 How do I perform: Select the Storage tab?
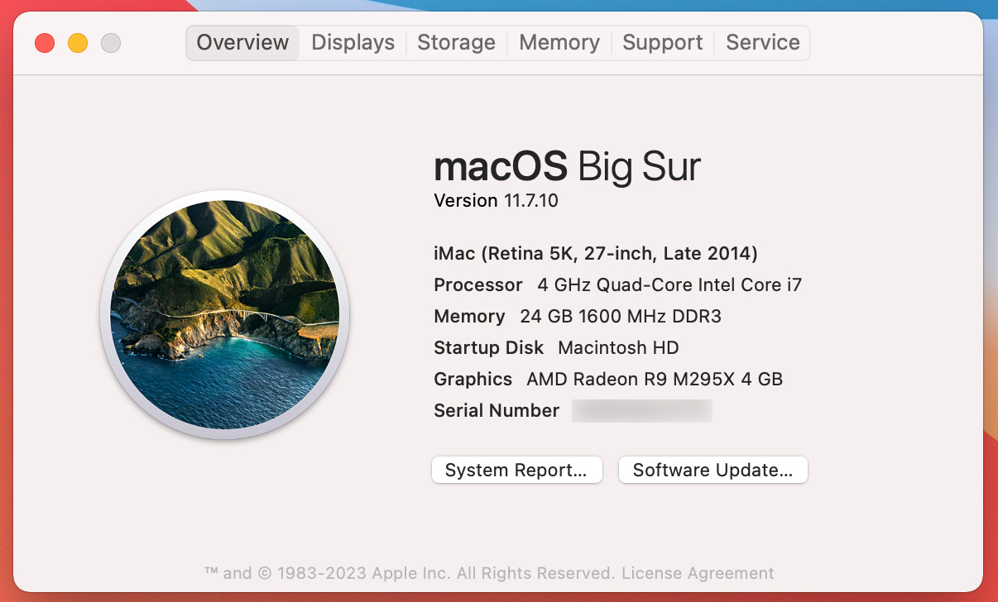click(456, 43)
